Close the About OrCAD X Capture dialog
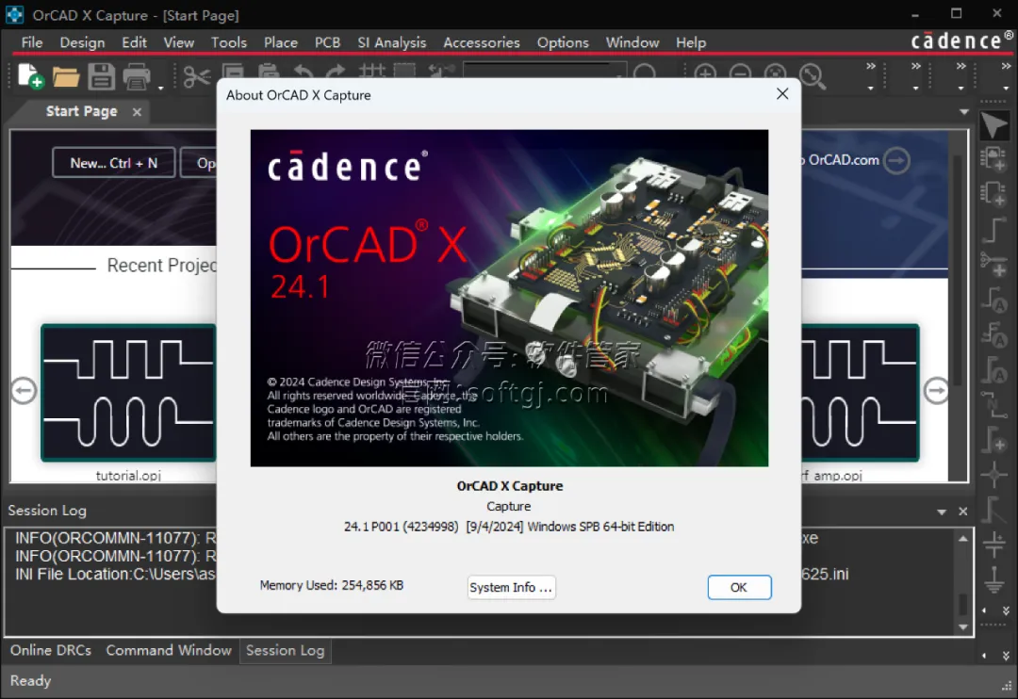The image size is (1018, 699). point(782,94)
